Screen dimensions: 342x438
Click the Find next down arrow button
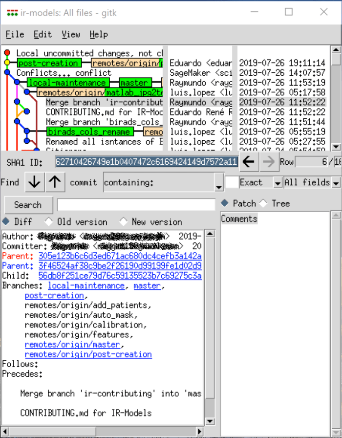click(34, 182)
